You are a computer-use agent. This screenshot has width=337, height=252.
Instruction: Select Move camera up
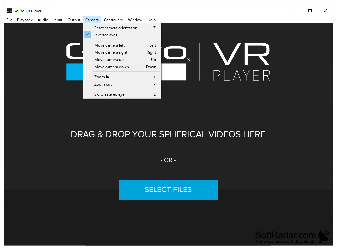pos(122,60)
